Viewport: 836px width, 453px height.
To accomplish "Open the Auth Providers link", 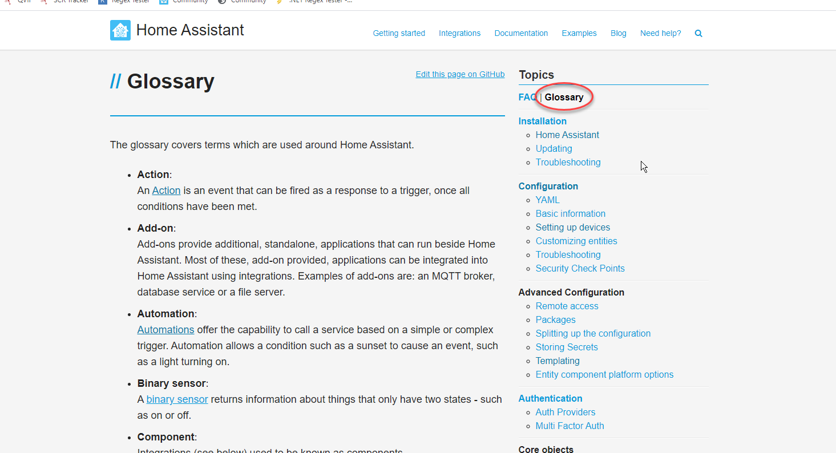I will 566,412.
